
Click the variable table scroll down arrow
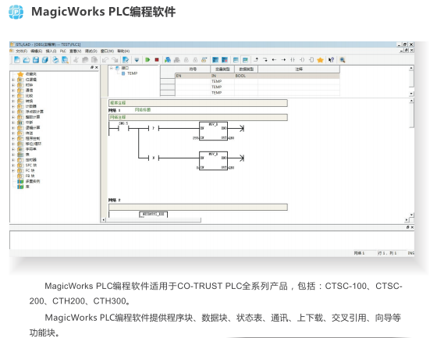click(x=411, y=94)
